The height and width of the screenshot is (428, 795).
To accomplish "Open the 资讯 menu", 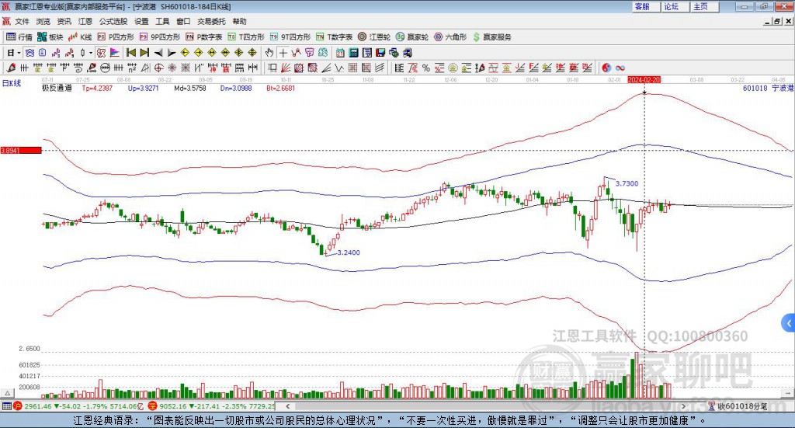I will tap(64, 21).
